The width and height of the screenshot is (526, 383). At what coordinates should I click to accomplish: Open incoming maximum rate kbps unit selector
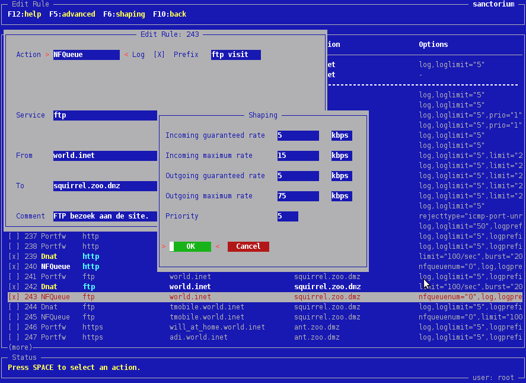pyautogui.click(x=341, y=156)
